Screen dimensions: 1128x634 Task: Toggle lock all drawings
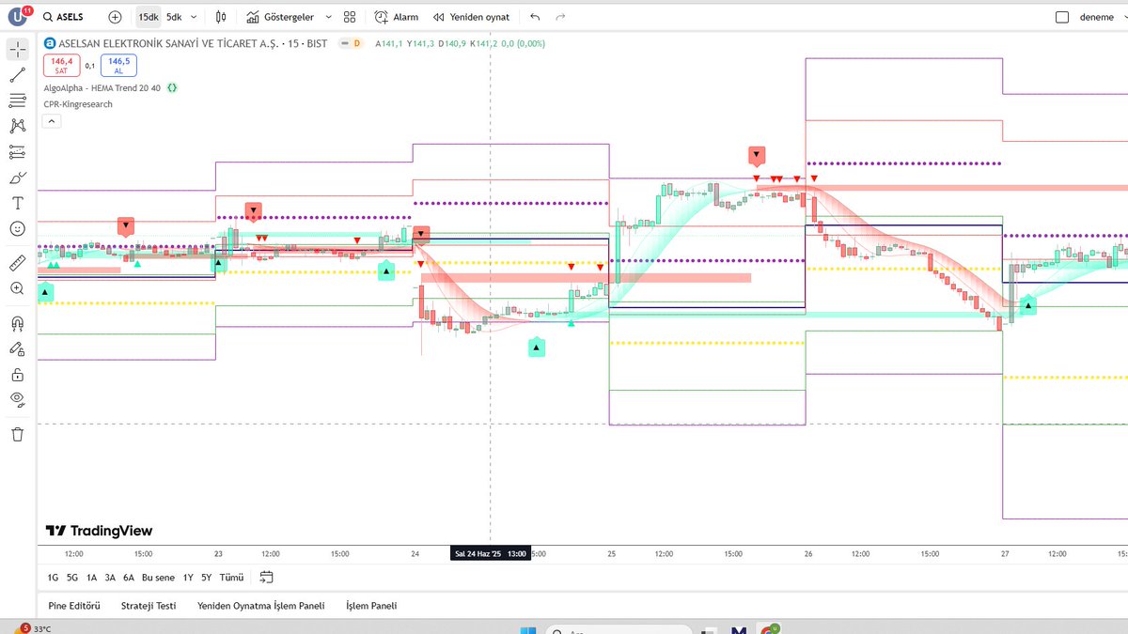click(x=18, y=375)
